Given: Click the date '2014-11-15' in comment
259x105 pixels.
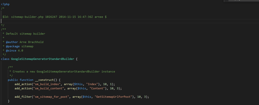Looking at the screenshot, I should pos(67,17).
